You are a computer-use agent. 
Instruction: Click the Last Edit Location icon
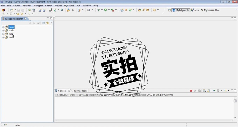click(18, 14)
